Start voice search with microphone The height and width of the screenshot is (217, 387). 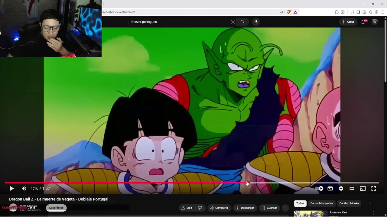[x=256, y=22]
